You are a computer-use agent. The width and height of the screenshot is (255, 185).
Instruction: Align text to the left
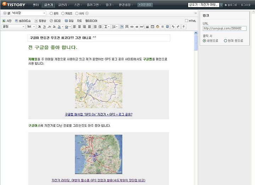74,27
